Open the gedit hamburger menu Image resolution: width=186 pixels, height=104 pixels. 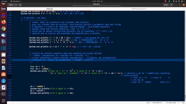tap(171, 5)
